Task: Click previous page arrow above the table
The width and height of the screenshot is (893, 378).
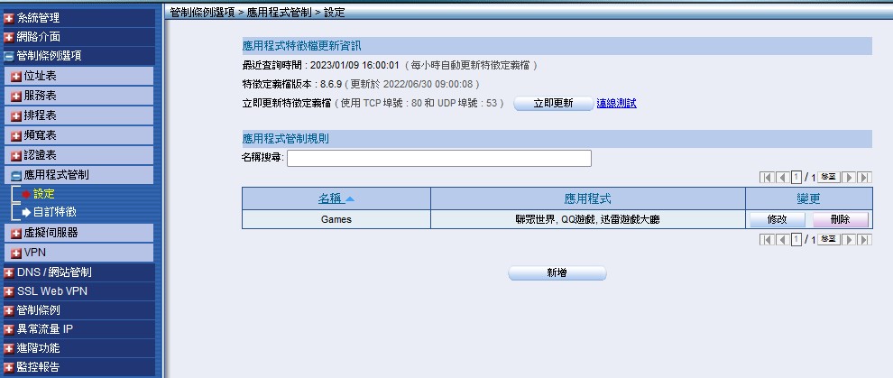Action: pos(782,178)
